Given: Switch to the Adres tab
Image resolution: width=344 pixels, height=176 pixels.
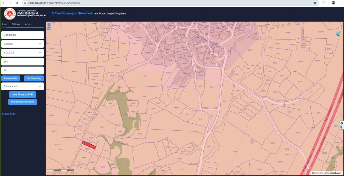Looking at the screenshot, I should click(28, 24).
